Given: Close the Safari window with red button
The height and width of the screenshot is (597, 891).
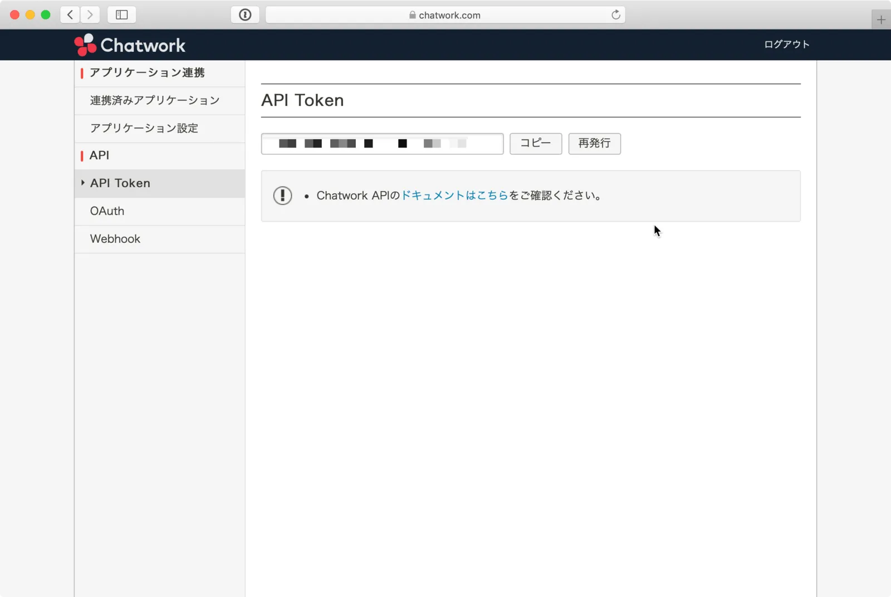Looking at the screenshot, I should pyautogui.click(x=15, y=15).
